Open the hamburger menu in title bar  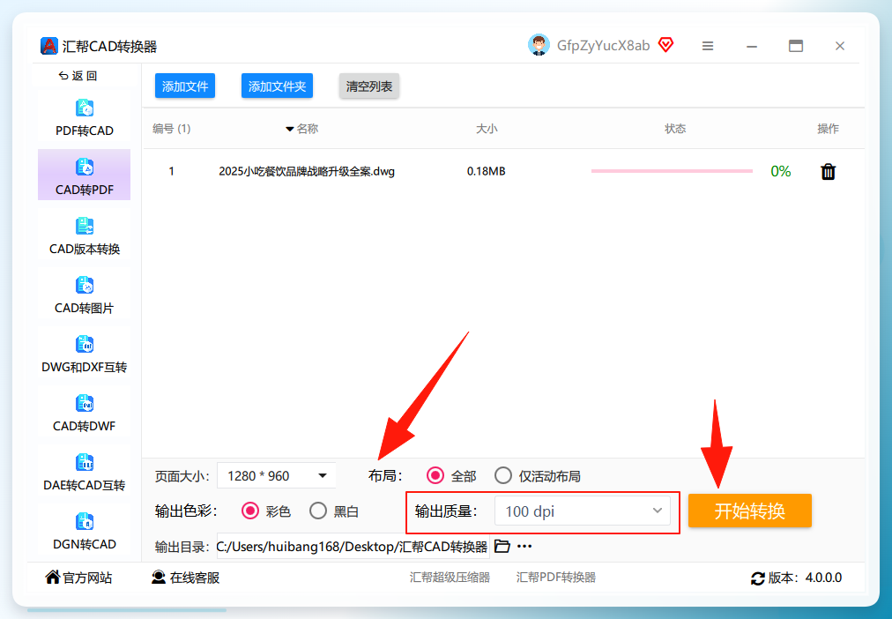click(708, 46)
